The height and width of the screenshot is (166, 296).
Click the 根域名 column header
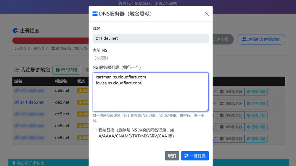pos(61,81)
